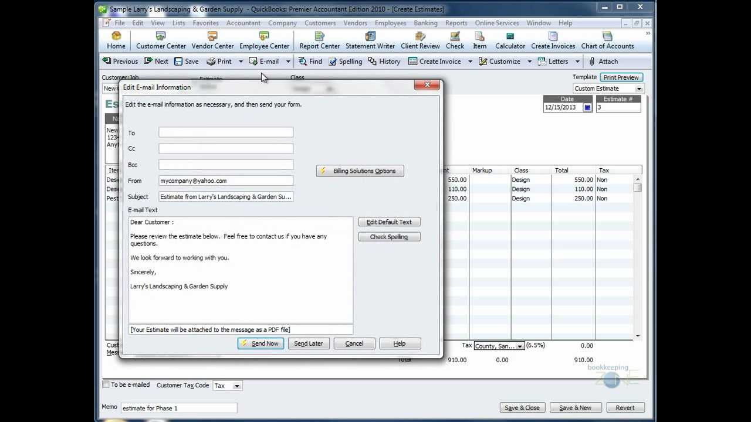Click Create Invoice toolbar button

pos(435,61)
